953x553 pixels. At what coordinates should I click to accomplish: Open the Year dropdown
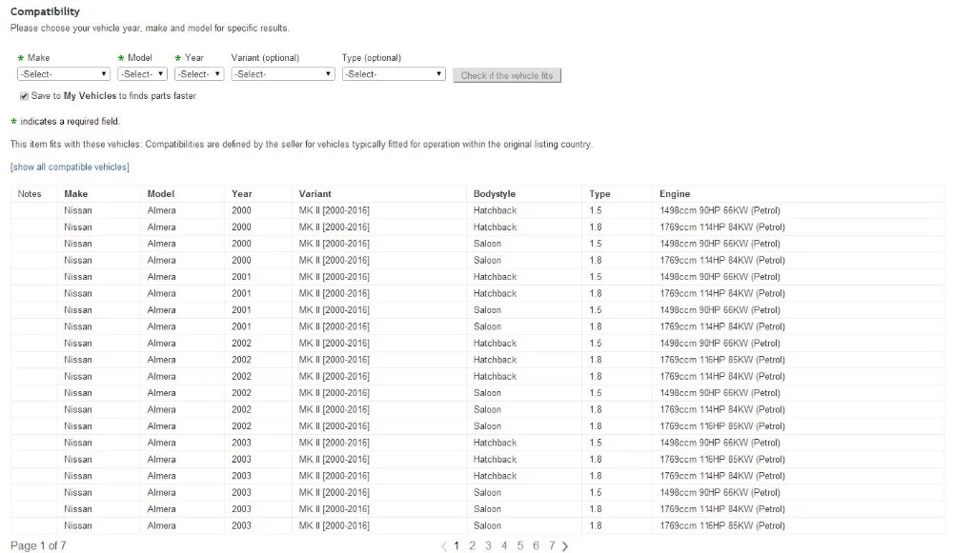[x=199, y=74]
